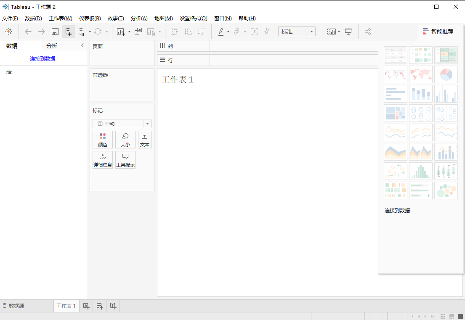The width and height of the screenshot is (465, 320).
Task: Select the Sort Ascending toolbar icon
Action: (188, 32)
